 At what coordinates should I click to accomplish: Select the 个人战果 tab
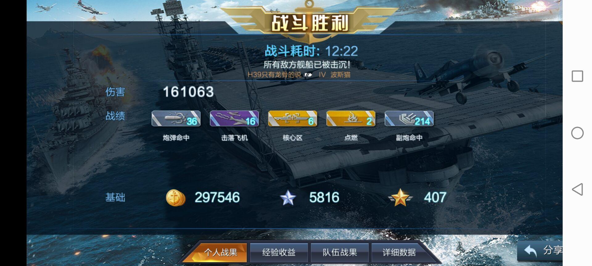[220, 252]
